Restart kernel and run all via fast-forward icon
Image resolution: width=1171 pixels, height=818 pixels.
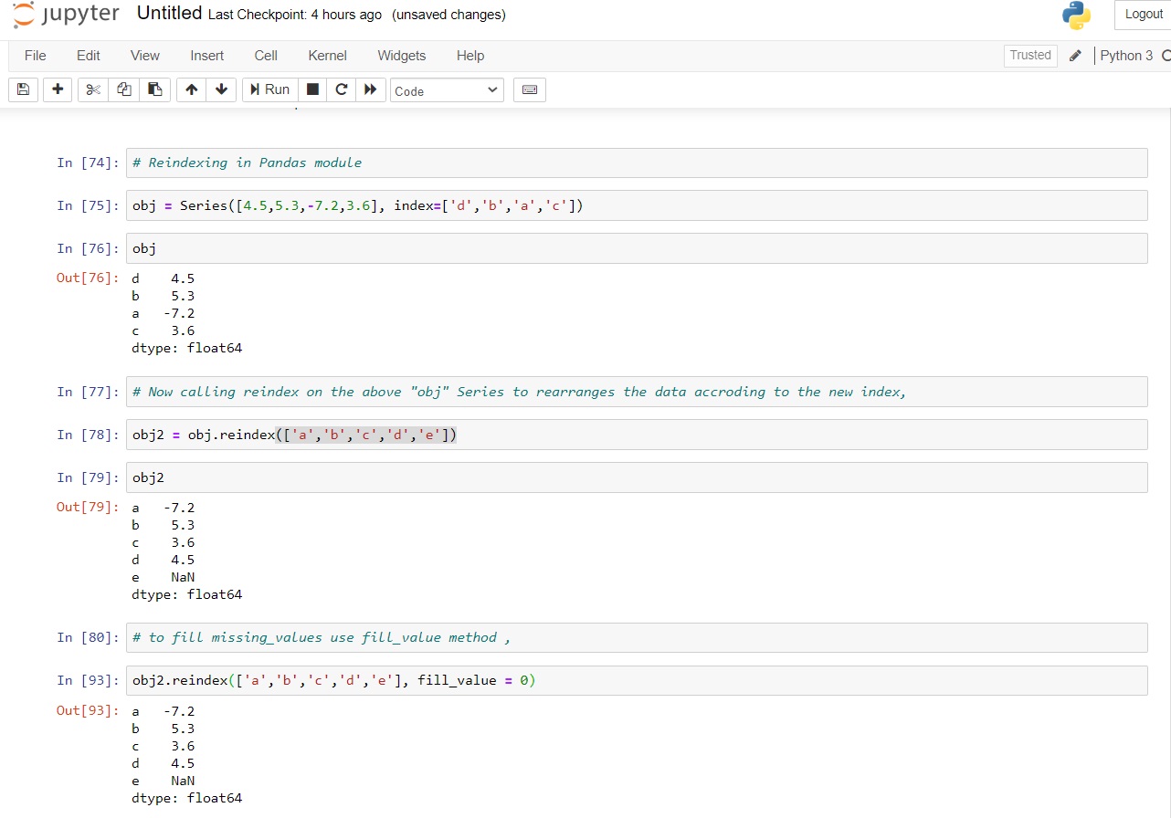tap(371, 89)
